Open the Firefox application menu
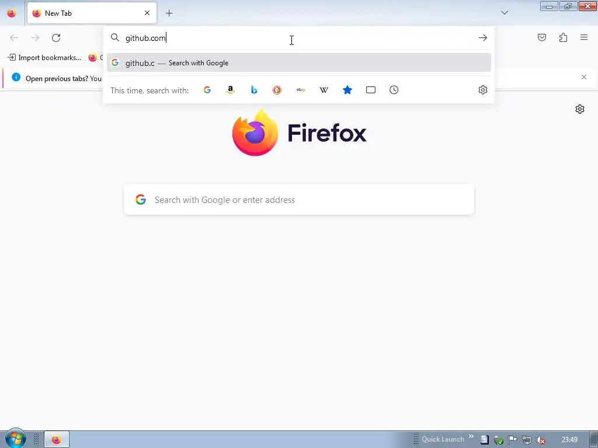The image size is (598, 448). (x=584, y=37)
